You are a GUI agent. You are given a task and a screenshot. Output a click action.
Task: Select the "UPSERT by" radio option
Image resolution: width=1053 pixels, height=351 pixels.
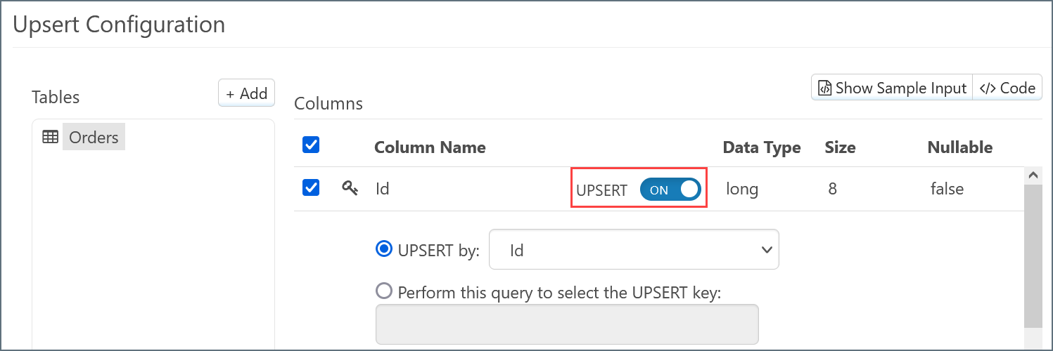point(384,249)
